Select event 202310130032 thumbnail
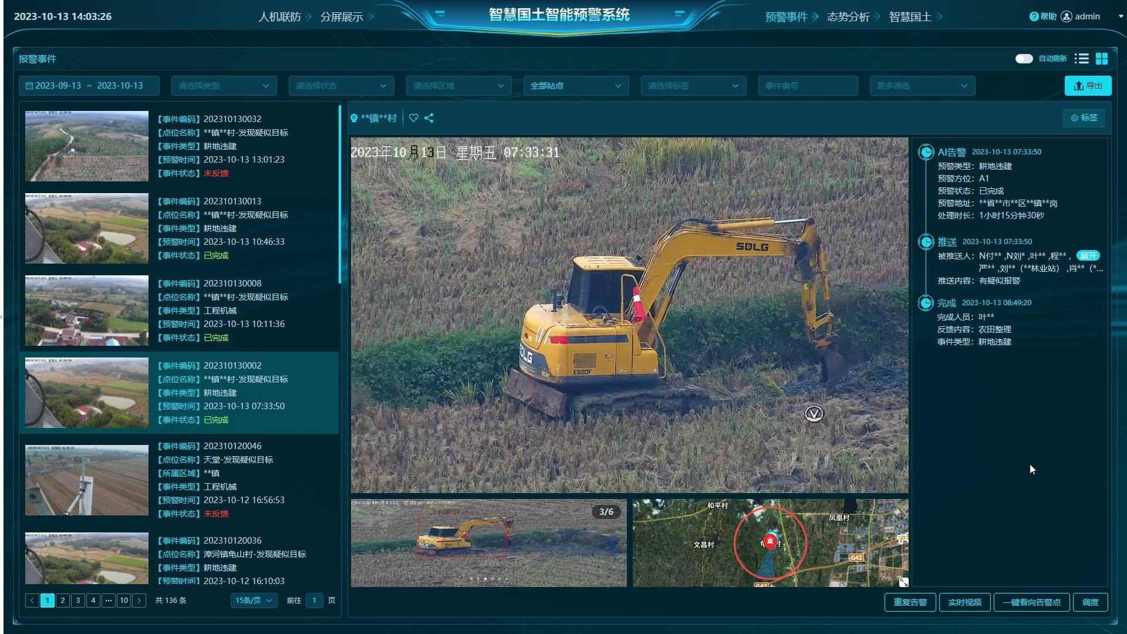The image size is (1127, 634). tap(87, 146)
